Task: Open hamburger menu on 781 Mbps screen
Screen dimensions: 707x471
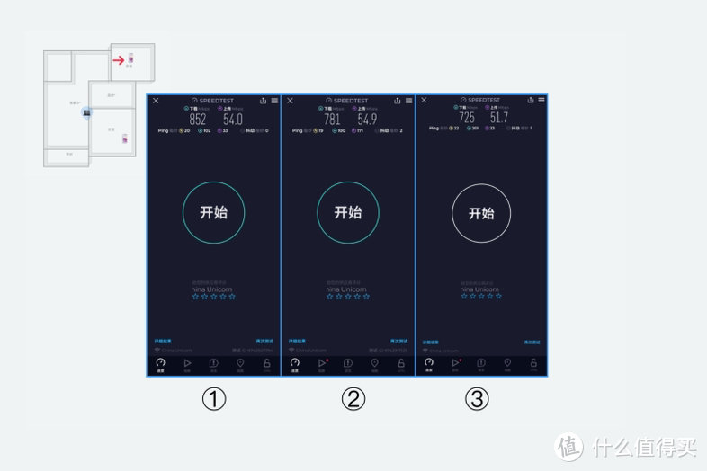Action: (x=408, y=101)
